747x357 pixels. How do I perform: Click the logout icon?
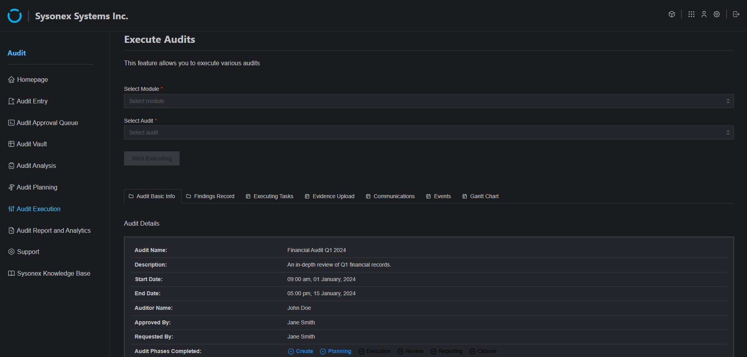tap(736, 14)
